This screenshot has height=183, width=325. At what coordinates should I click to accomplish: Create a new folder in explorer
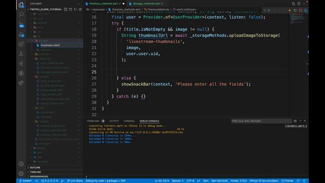tap(71, 9)
